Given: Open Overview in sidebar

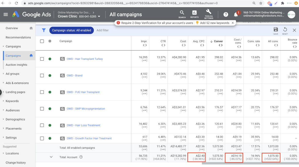Looking at the screenshot, I should [x=12, y=28].
